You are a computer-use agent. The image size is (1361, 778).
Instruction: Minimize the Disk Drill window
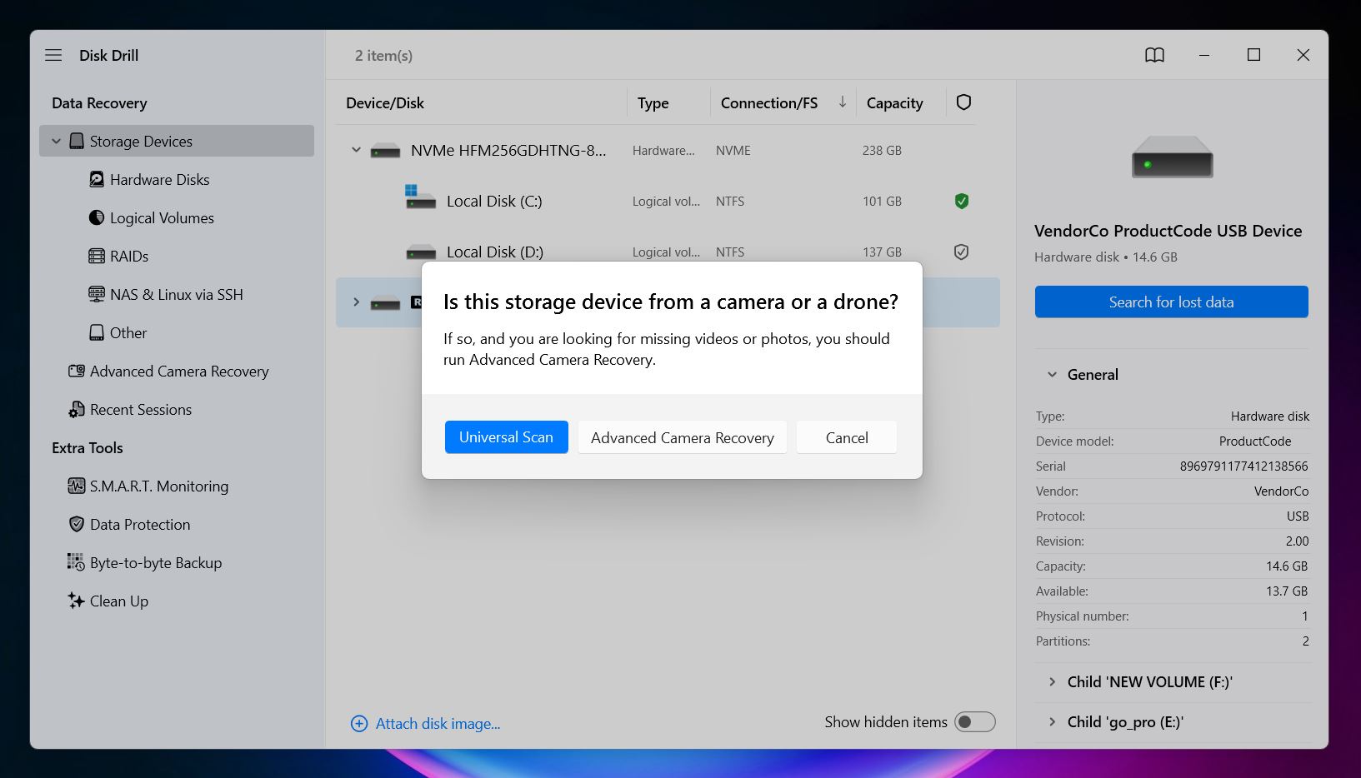coord(1204,55)
